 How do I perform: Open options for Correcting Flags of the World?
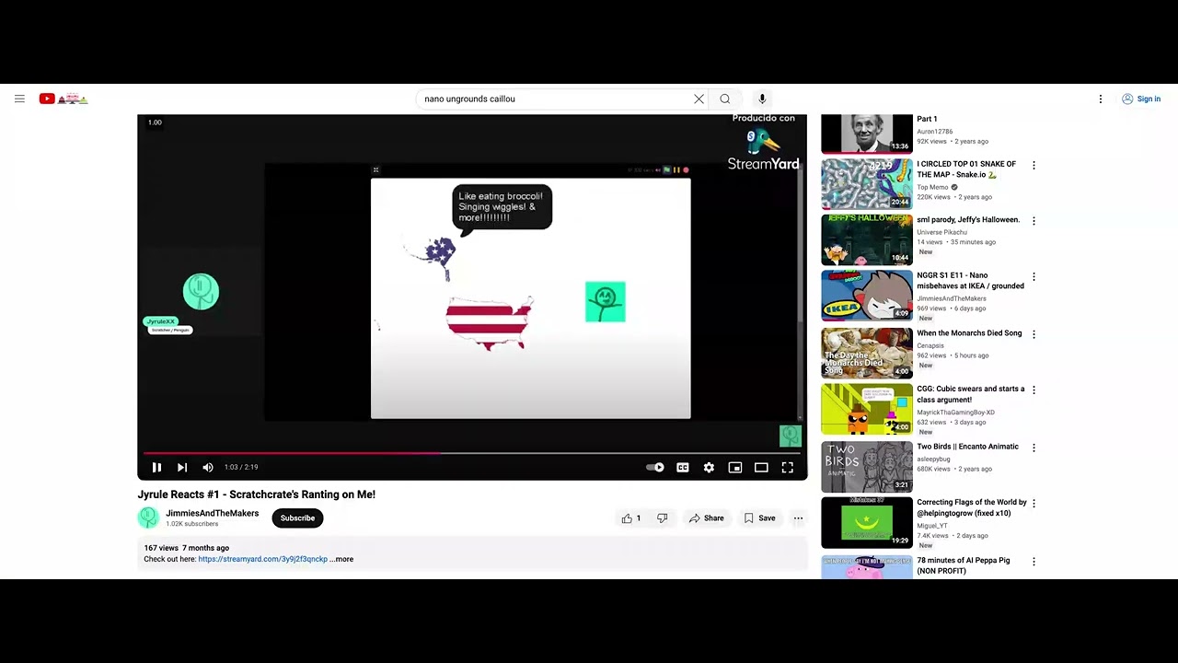[x=1034, y=504]
